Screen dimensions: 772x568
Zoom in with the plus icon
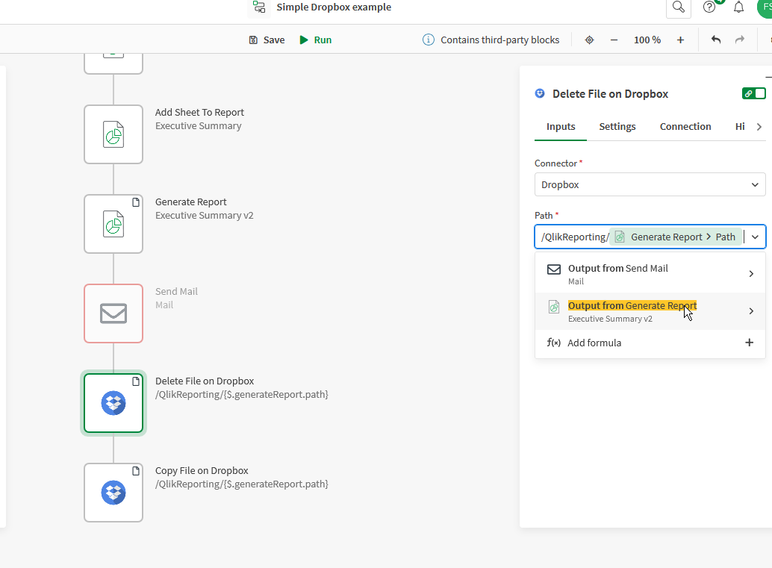coord(680,40)
